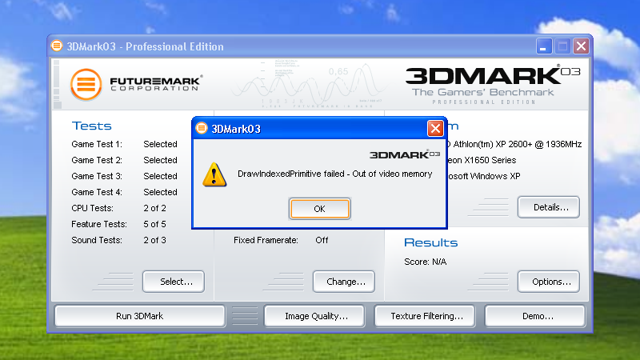Click the error message 'DrawIndexedPrimitive failed - Out of video memory'
Image resolution: width=640 pixels, height=360 pixels.
click(334, 174)
